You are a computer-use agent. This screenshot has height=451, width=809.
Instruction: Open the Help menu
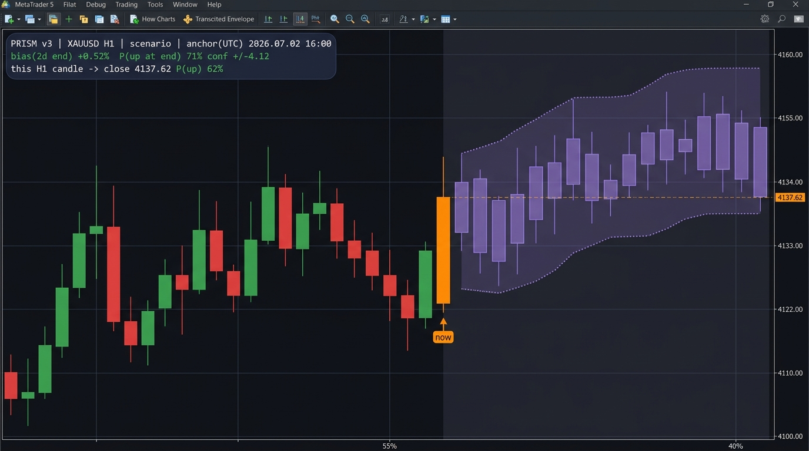tap(214, 5)
